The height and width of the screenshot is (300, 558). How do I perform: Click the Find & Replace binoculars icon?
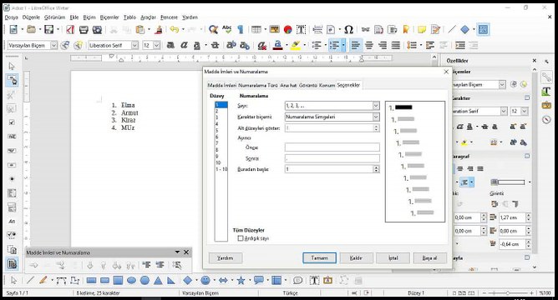tap(213, 29)
